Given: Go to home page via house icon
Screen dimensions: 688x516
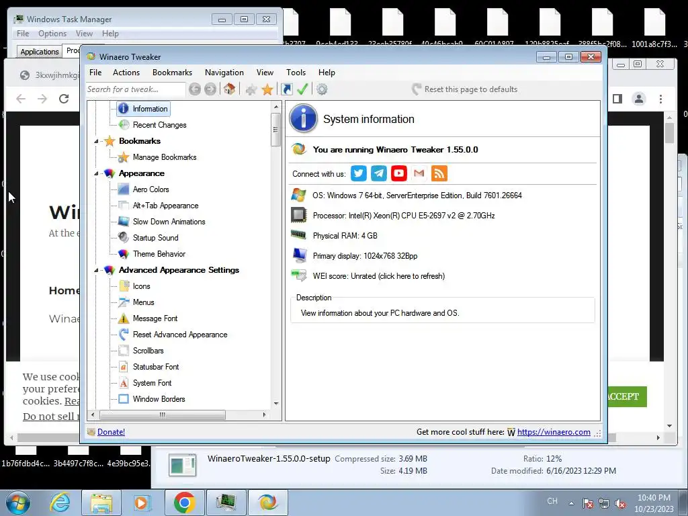Looking at the screenshot, I should [229, 89].
